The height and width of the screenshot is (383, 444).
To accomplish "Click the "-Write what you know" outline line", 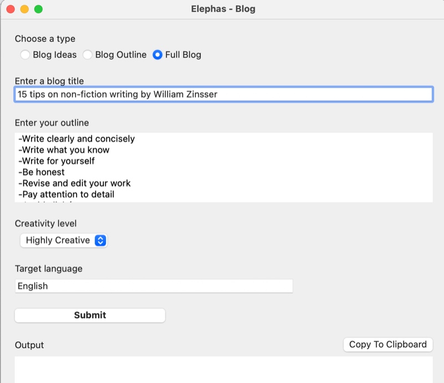I will 64,150.
